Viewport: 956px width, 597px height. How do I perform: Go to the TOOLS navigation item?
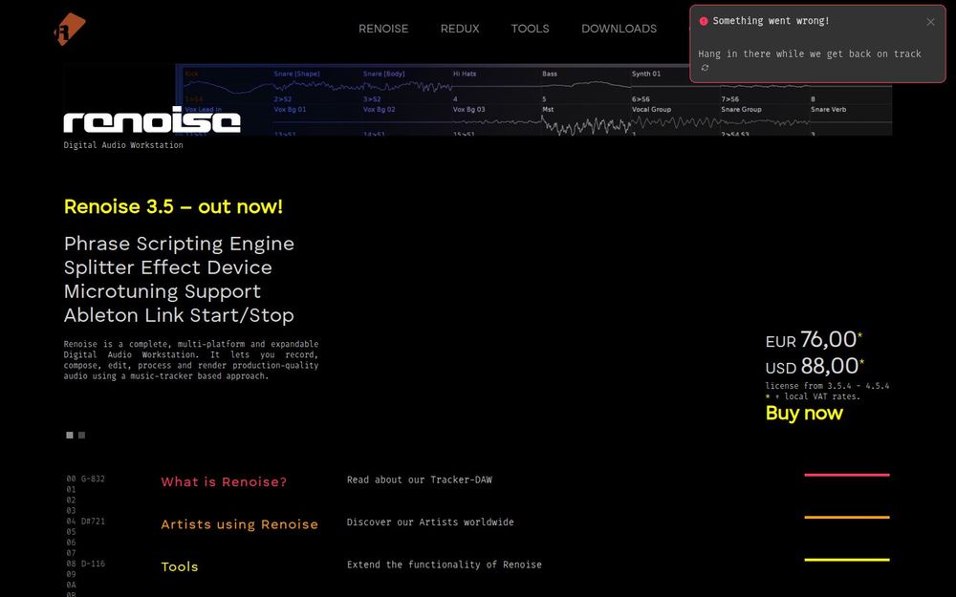point(530,29)
